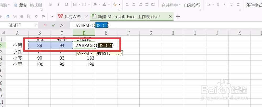Open the name box dropdown arrow

[36, 25]
